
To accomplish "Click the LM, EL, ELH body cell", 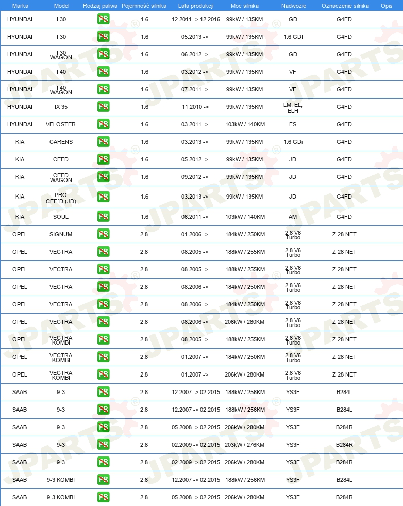I will [293, 108].
